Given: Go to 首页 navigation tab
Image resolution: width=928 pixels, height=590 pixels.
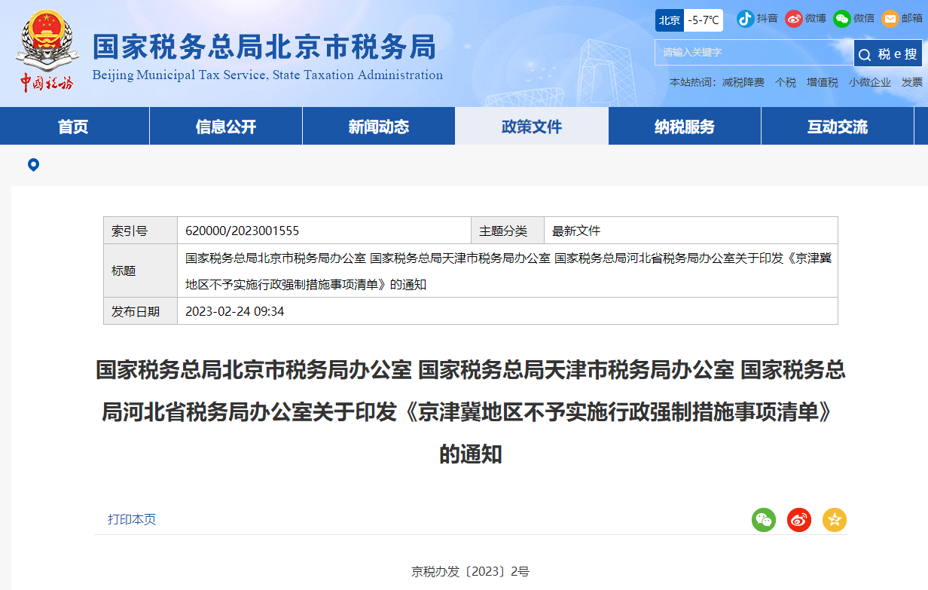Looking at the screenshot, I should point(73,127).
